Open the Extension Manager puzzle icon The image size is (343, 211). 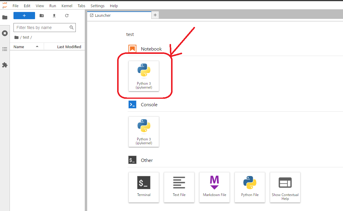coord(5,65)
